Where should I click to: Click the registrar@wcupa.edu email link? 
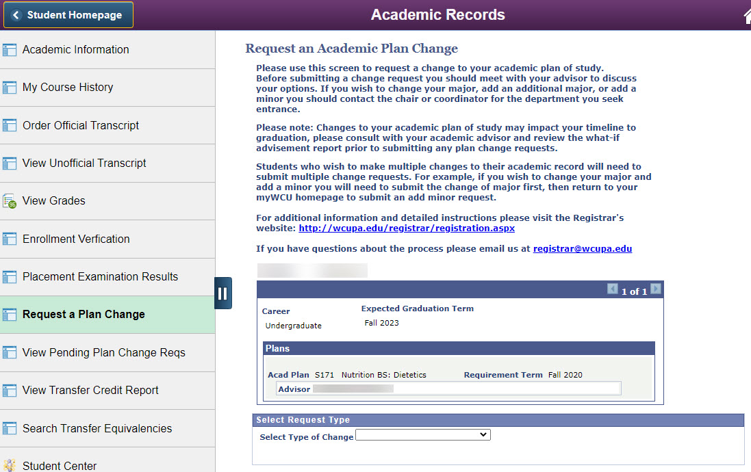point(582,249)
